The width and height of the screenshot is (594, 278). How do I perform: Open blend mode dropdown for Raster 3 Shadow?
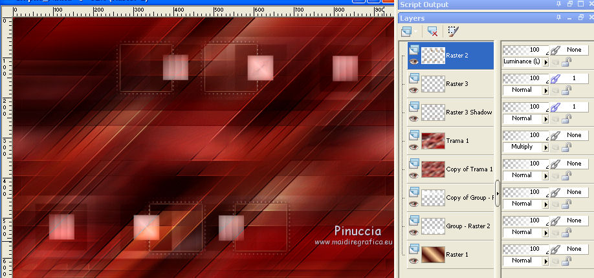545,119
